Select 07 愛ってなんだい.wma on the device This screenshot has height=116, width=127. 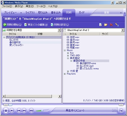[88, 69]
